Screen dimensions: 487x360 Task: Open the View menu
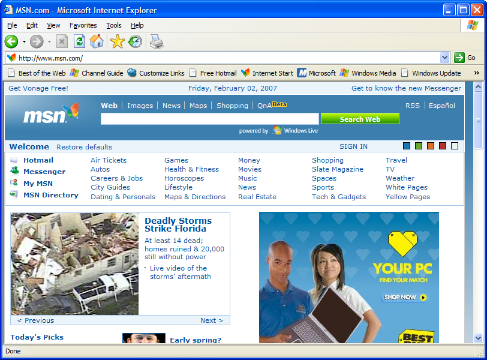point(53,25)
